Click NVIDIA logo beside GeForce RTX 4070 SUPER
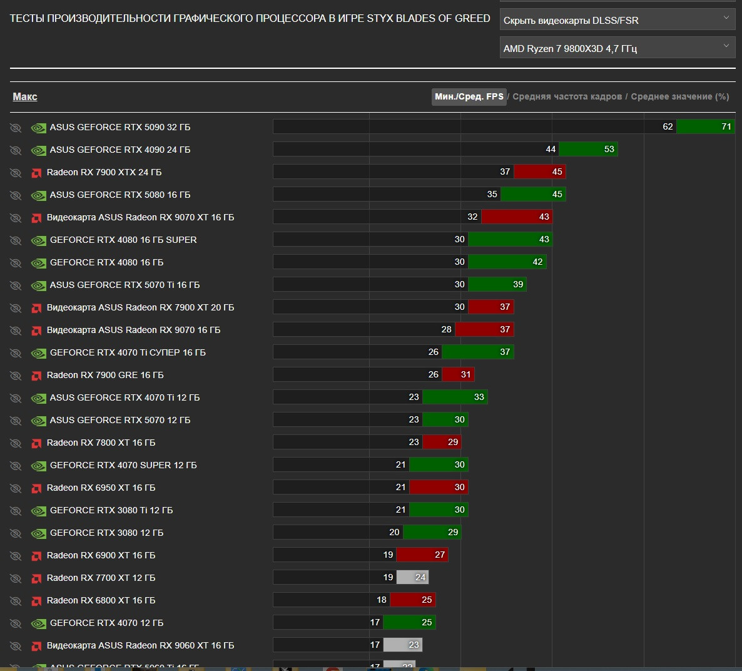Screen dimensions: 742x671 (x=38, y=466)
